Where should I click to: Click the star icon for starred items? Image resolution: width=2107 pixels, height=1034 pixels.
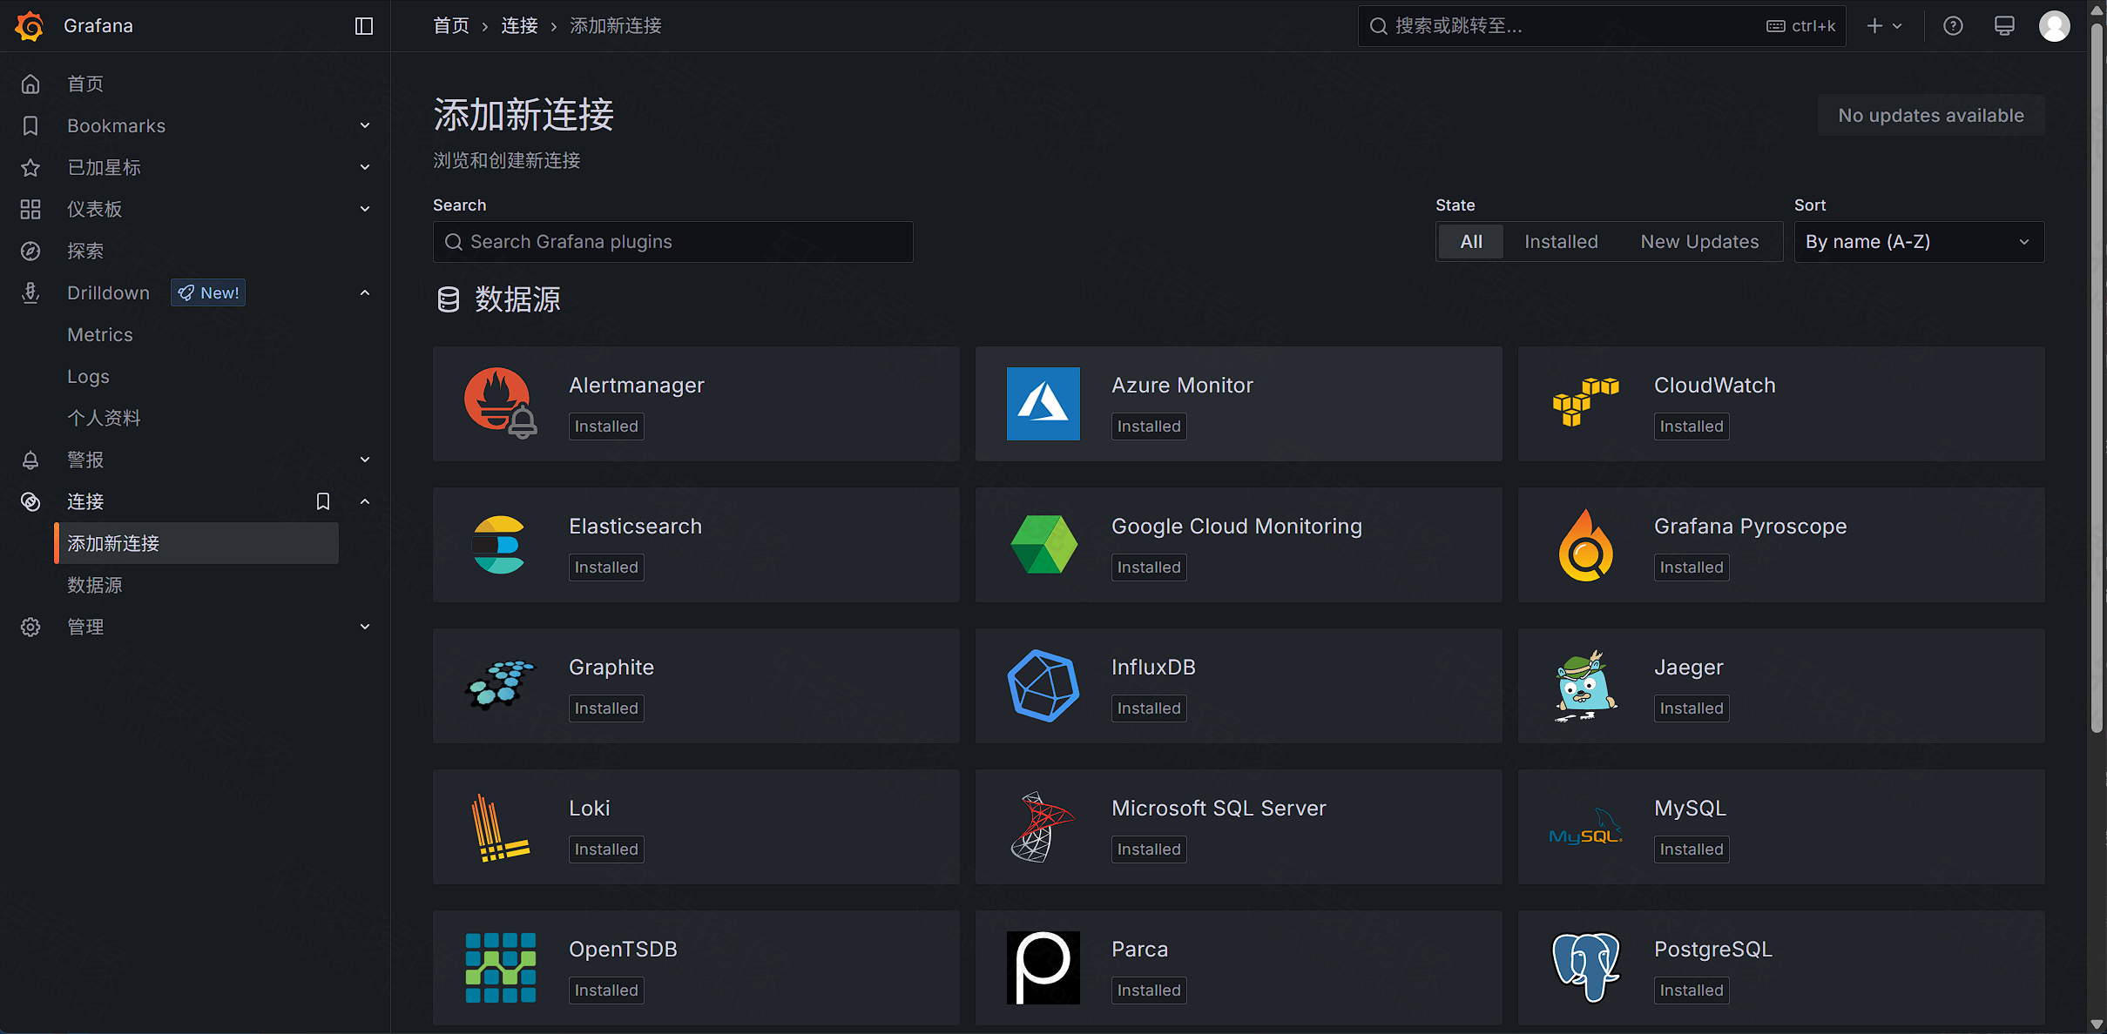click(x=30, y=167)
